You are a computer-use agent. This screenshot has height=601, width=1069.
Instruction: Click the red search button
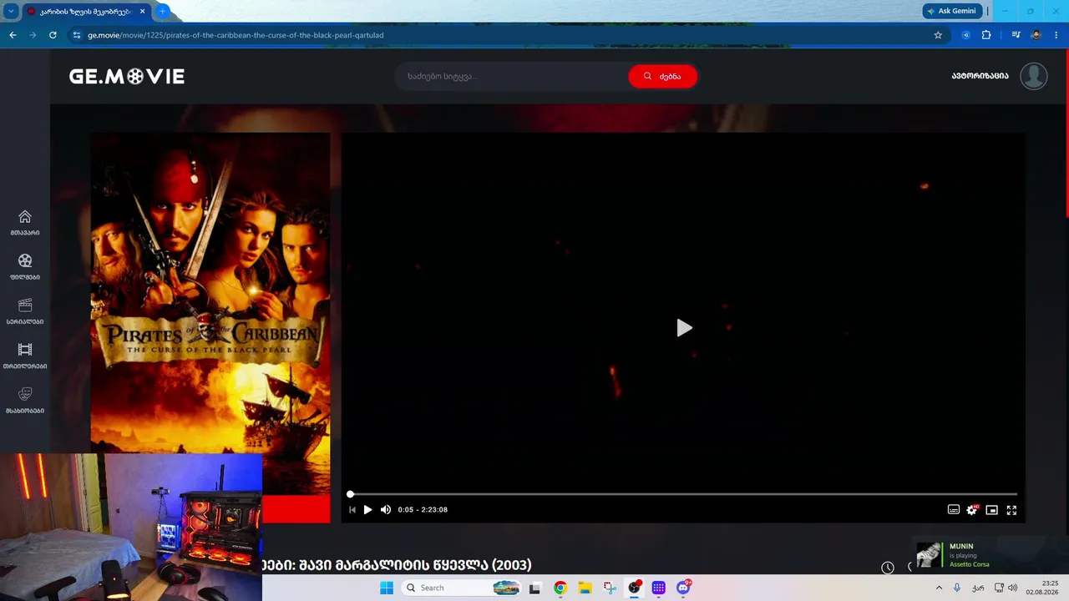(662, 77)
